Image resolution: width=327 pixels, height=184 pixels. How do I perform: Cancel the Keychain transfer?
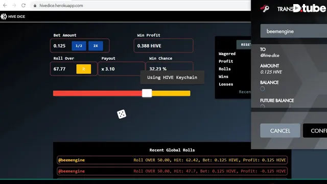pos(280,131)
